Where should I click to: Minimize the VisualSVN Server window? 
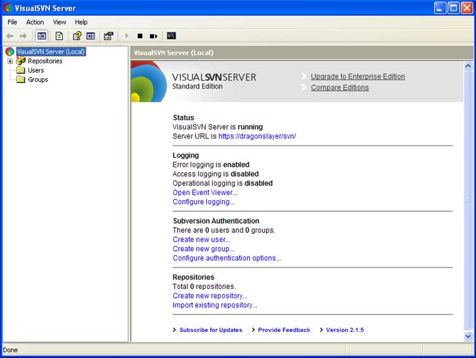pos(440,8)
